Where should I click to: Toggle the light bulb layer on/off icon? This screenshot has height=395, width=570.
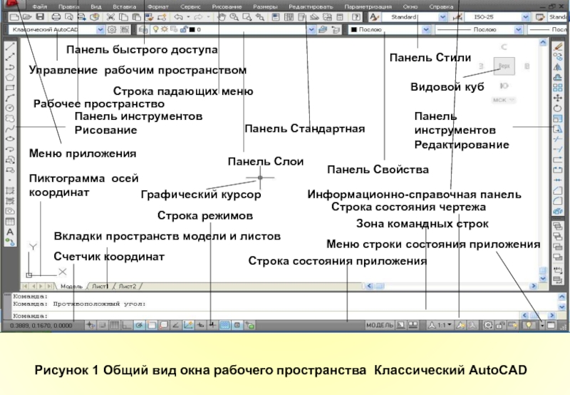click(x=155, y=31)
